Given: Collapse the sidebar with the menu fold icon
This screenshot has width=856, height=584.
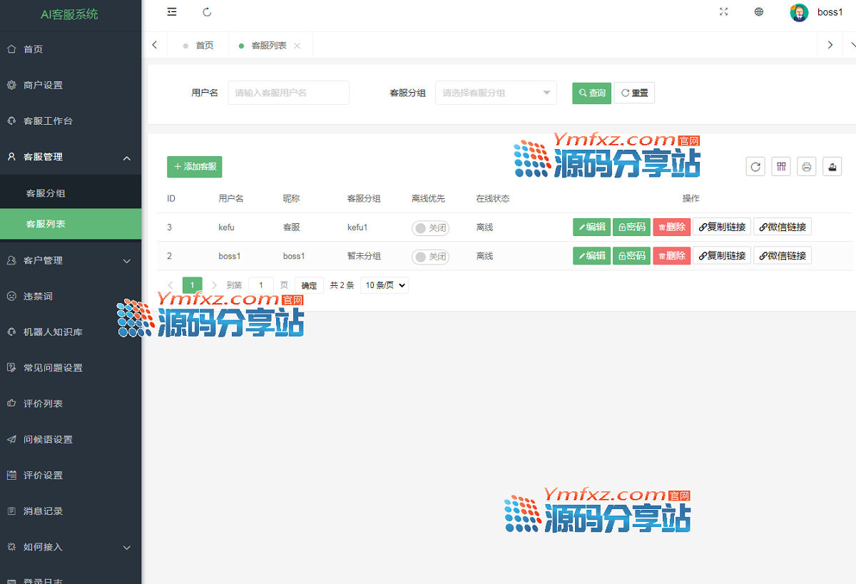Looking at the screenshot, I should tap(171, 12).
